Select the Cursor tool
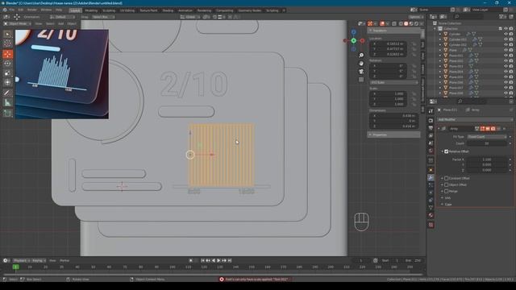The height and width of the screenshot is (290, 516). (7, 43)
